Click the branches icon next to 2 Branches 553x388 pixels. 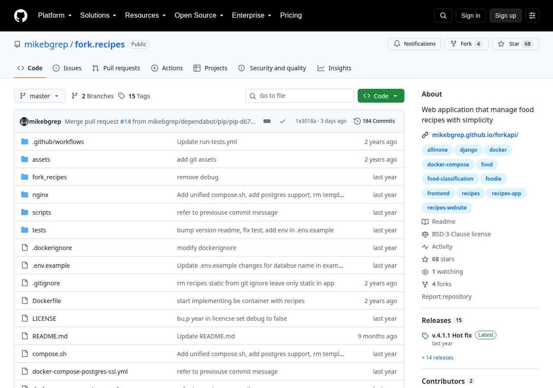pyautogui.click(x=75, y=96)
